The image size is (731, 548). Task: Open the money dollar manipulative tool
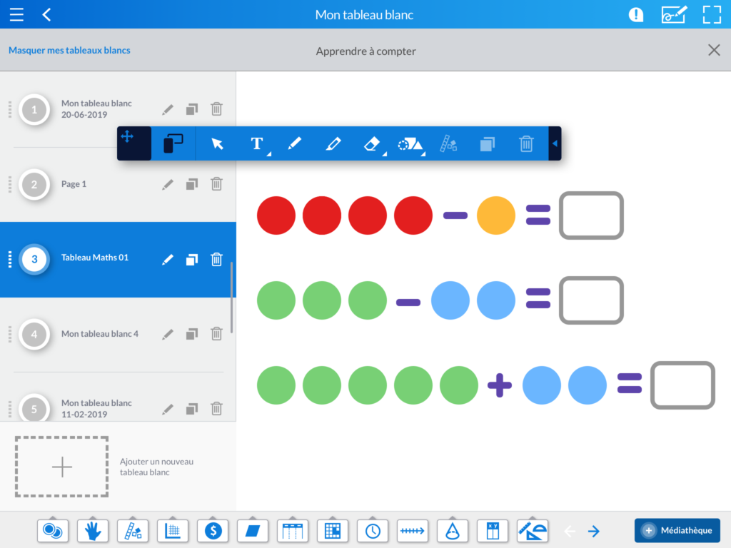point(213,530)
